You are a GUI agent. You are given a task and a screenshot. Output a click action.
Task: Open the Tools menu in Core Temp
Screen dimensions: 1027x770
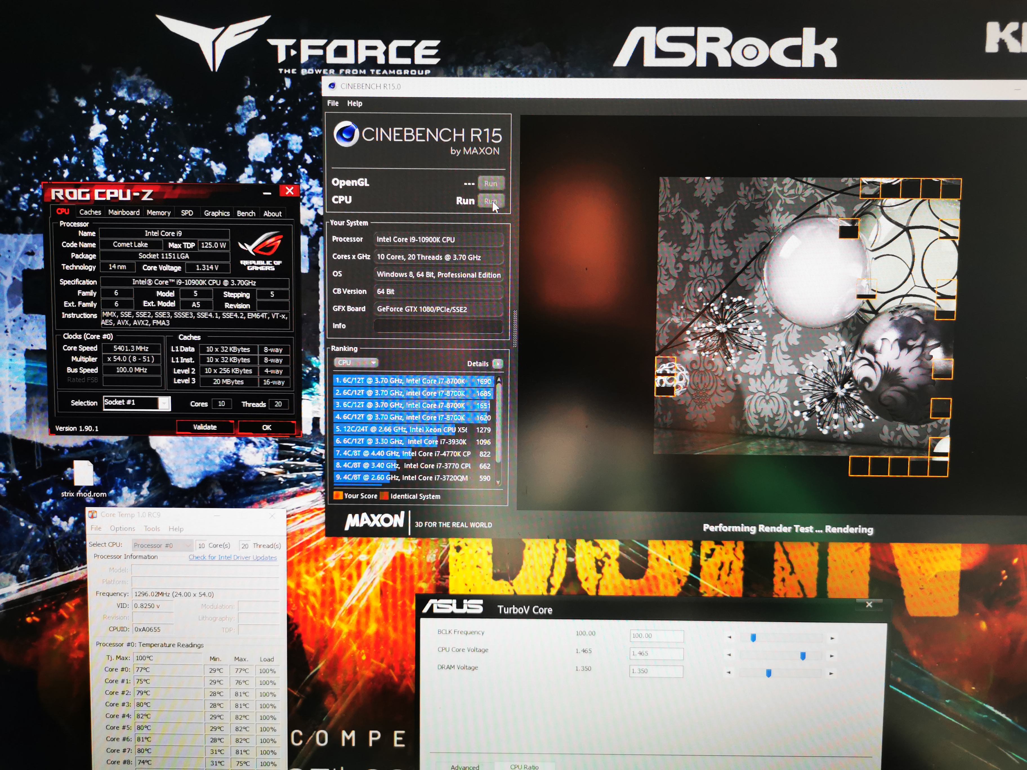(x=152, y=529)
